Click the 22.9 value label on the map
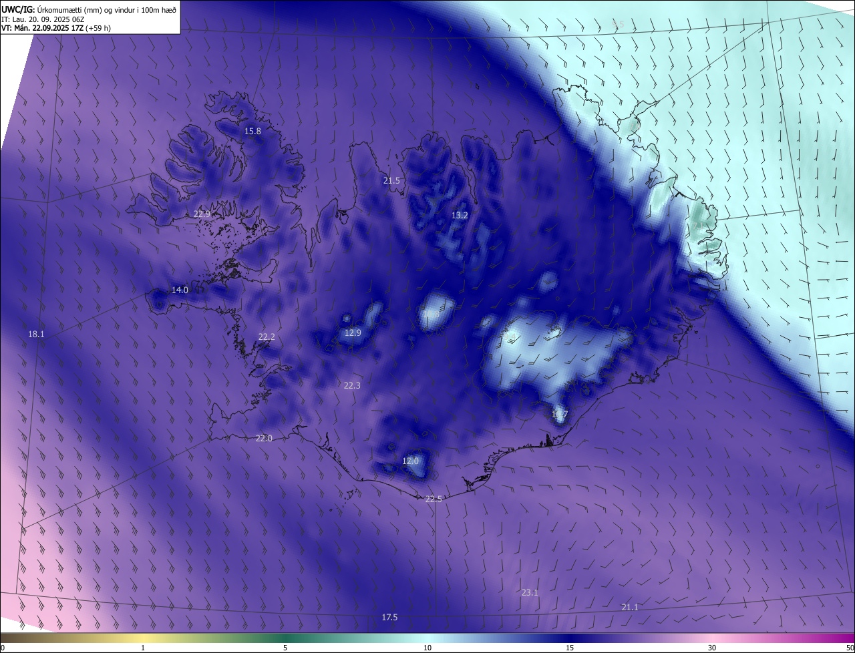This screenshot has height=653, width=855. [x=202, y=214]
